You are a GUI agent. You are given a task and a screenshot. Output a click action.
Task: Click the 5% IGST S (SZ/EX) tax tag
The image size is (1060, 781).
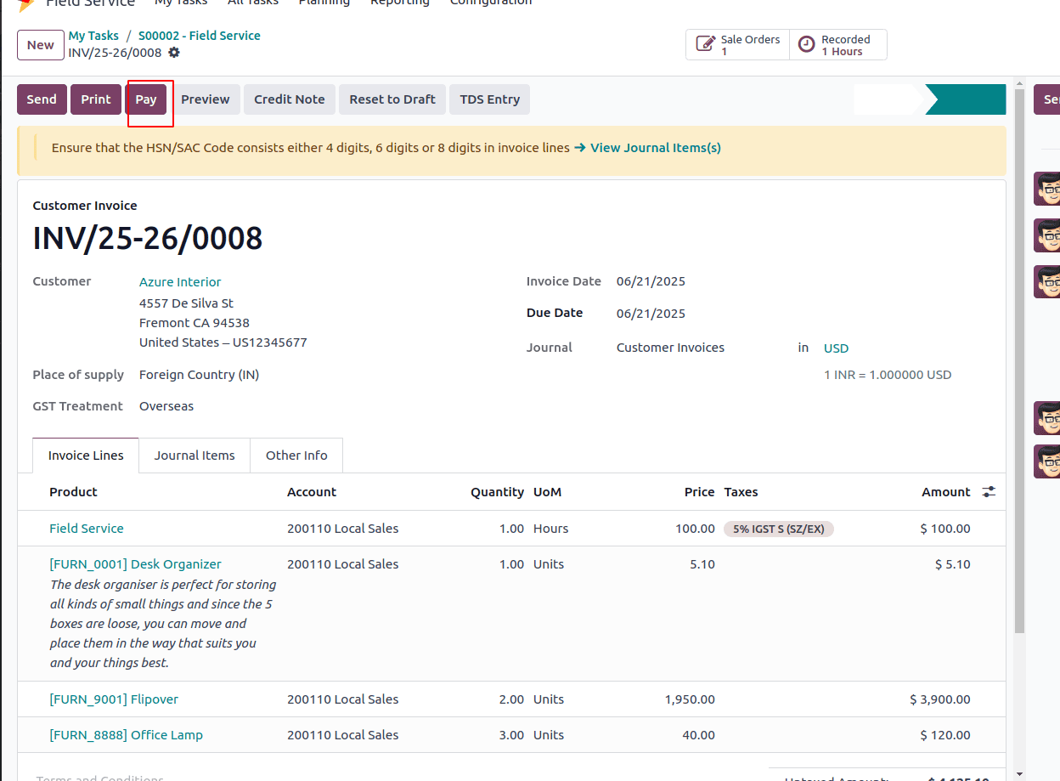coord(779,529)
